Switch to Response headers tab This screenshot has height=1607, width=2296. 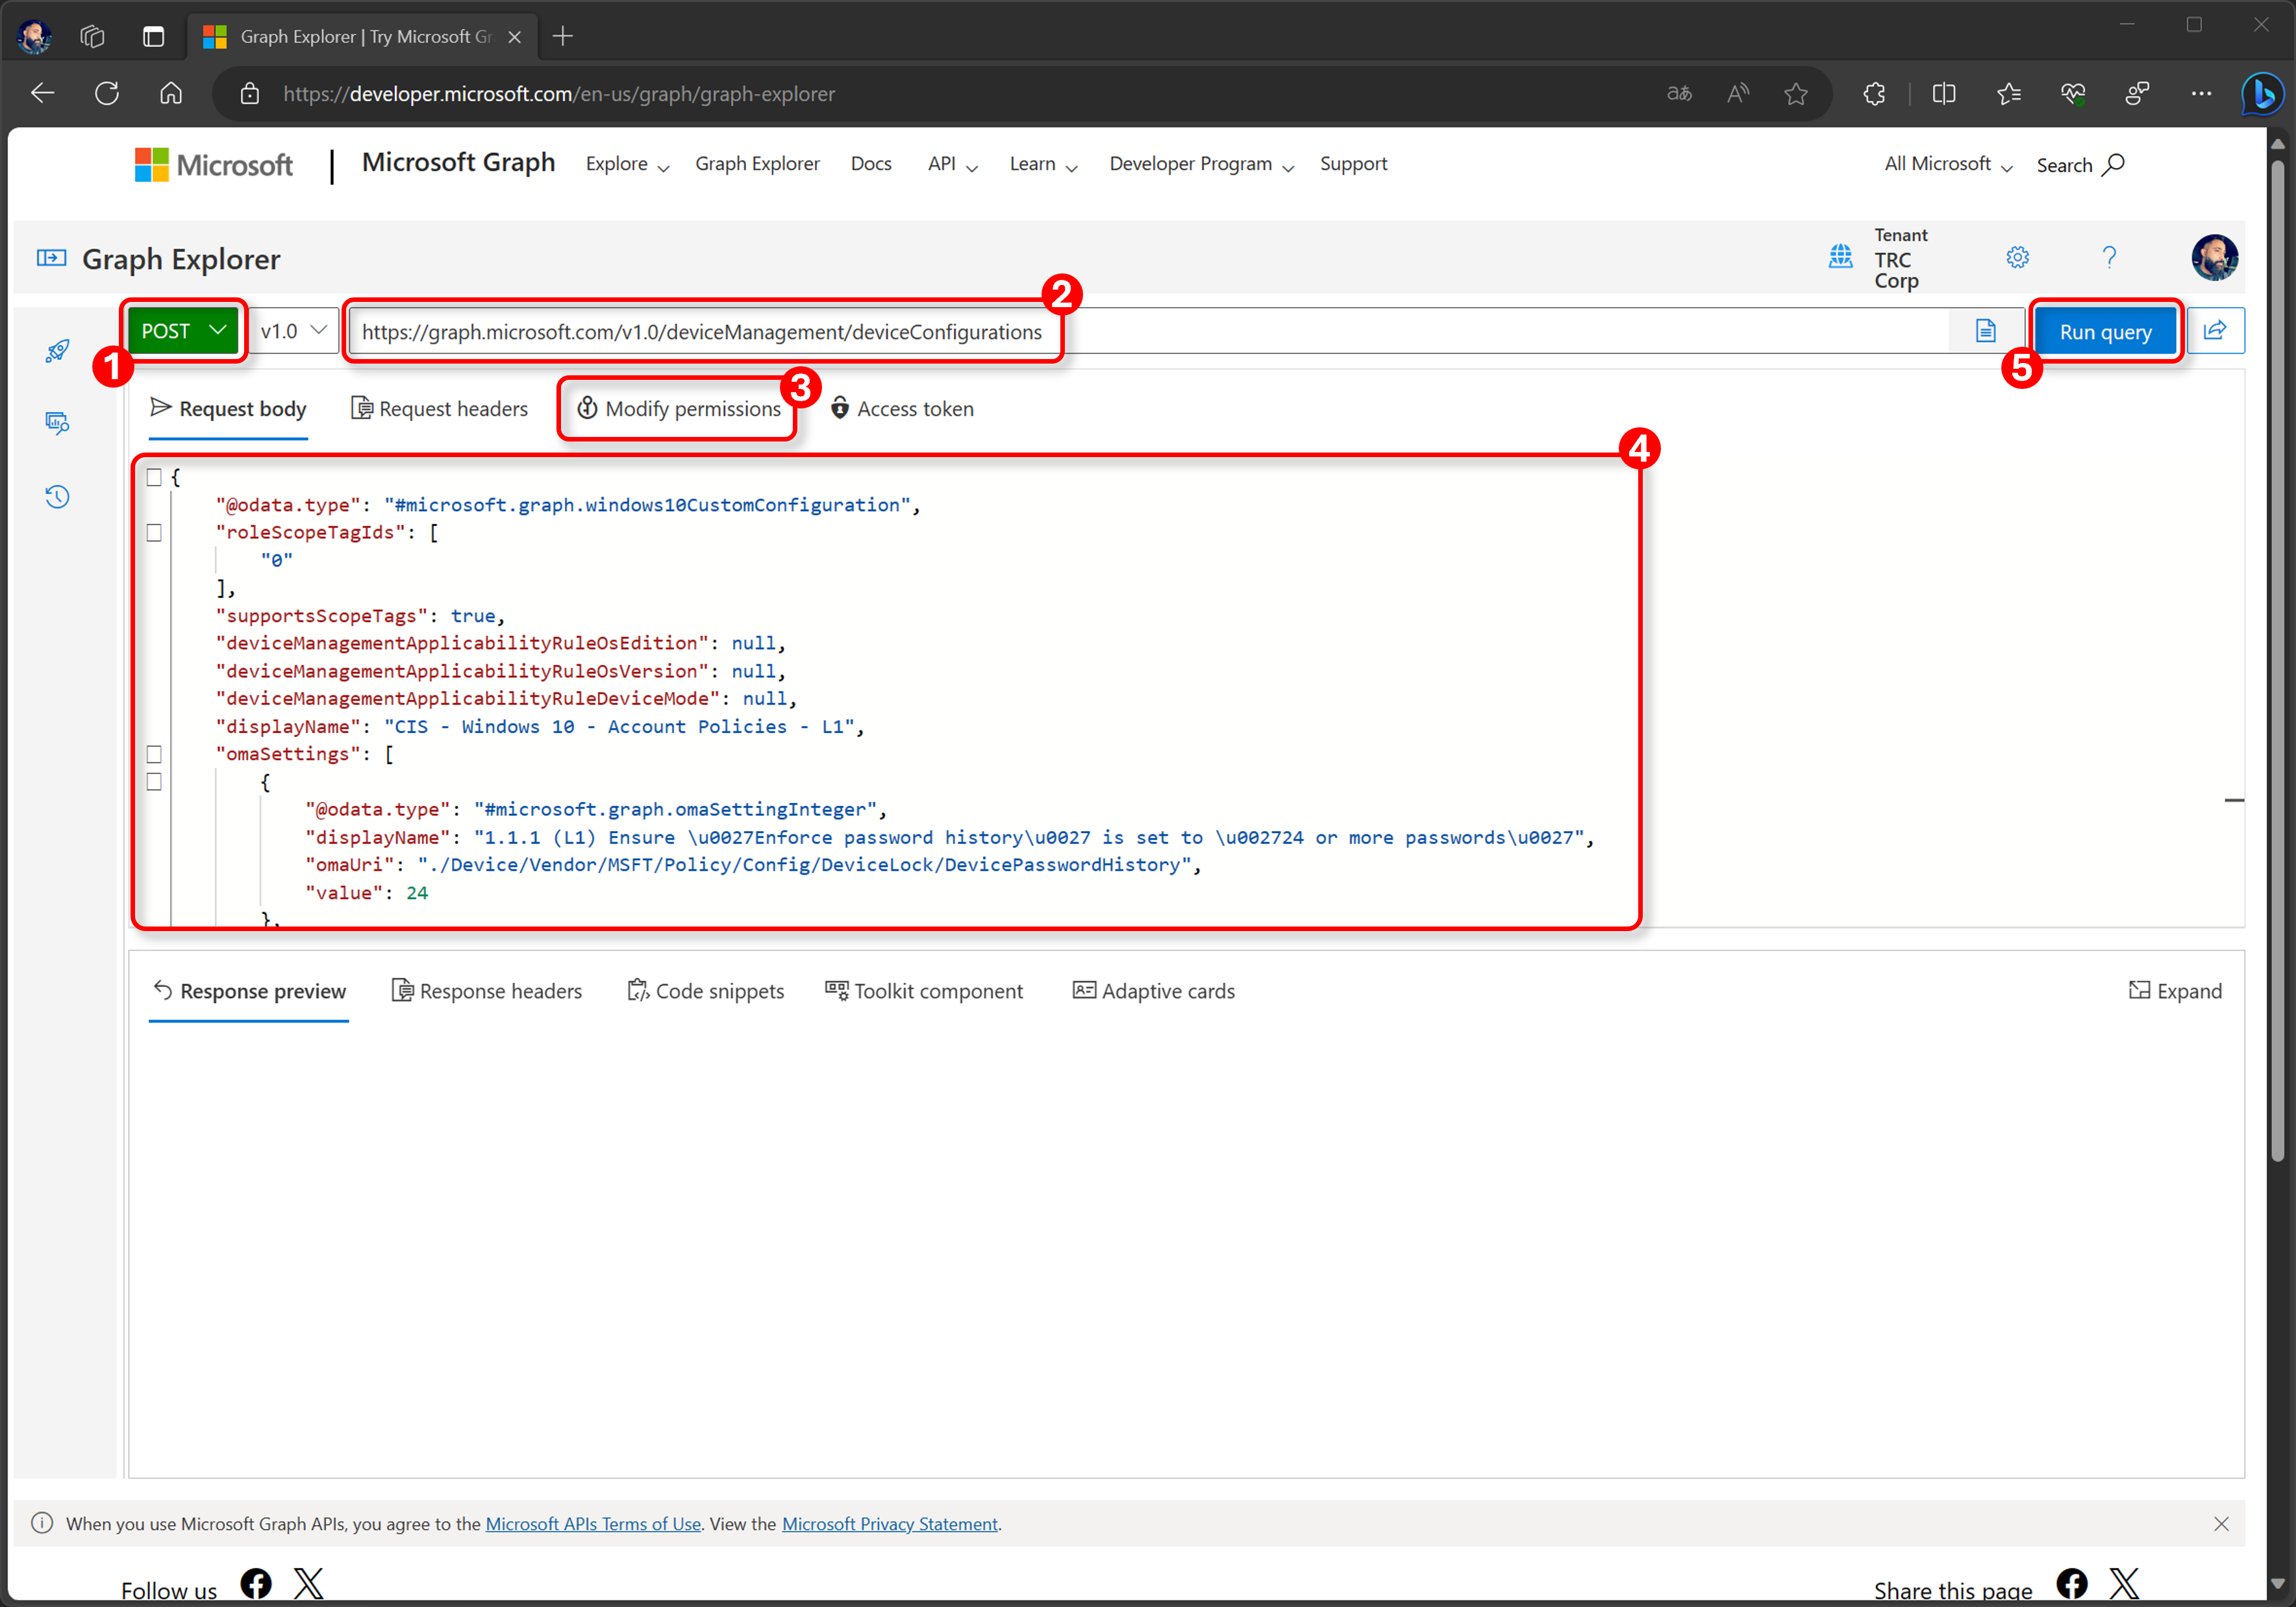pos(487,990)
